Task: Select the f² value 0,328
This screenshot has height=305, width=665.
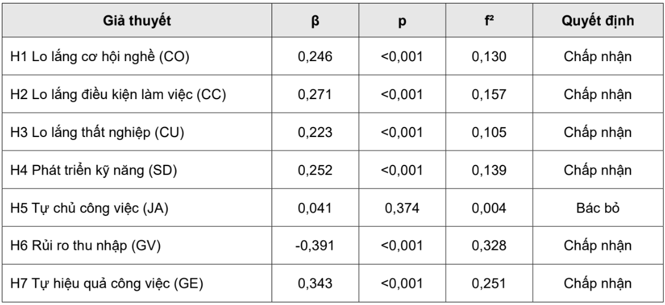Action: (x=489, y=245)
